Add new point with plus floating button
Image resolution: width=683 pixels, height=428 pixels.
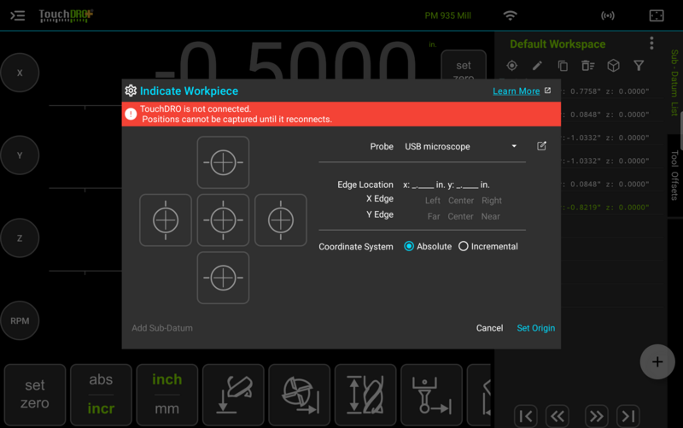coord(657,361)
